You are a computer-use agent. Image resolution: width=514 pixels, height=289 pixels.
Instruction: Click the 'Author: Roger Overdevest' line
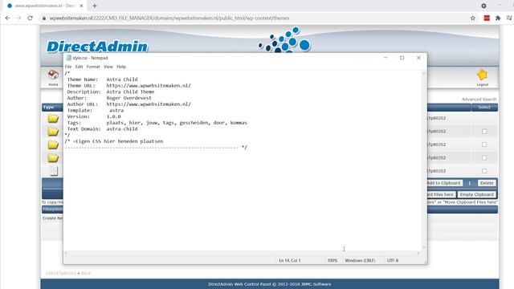click(x=109, y=98)
